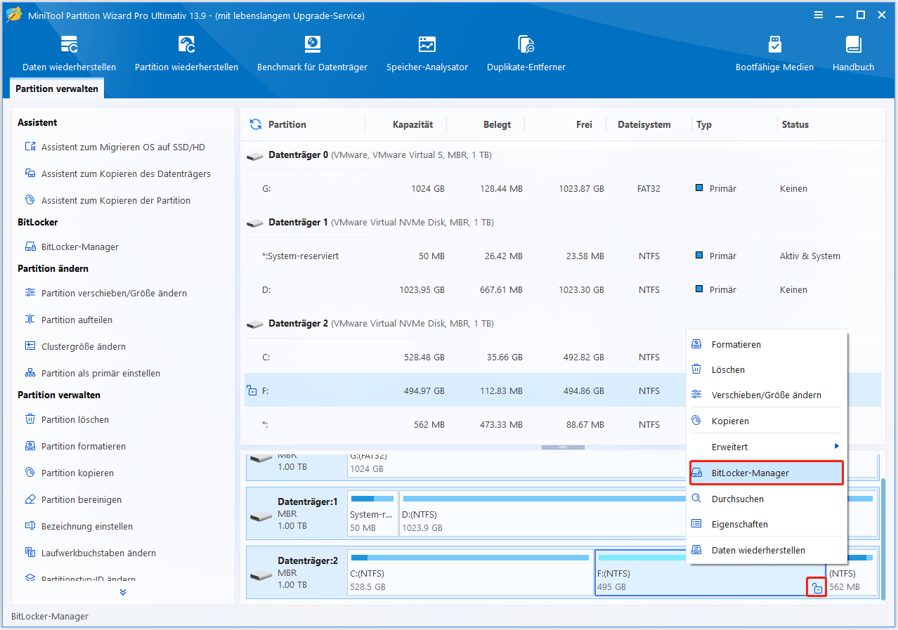Open the Speicher-Analysator tool
Viewport: 898px width, 630px height.
427,53
